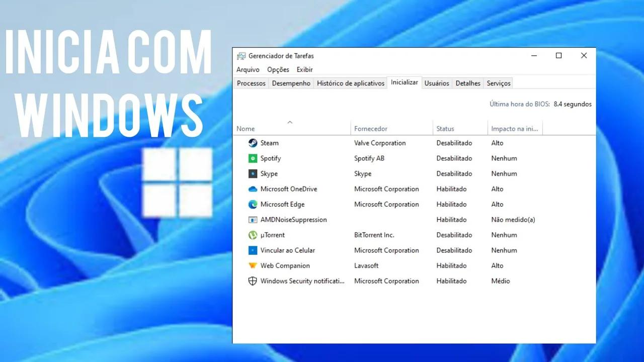Open the Exibir menu
This screenshot has height=362, width=644.
pos(304,70)
